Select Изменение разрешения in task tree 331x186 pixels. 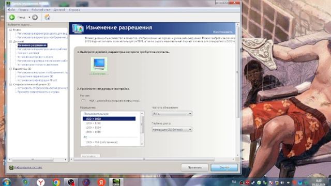pyautogui.click(x=32, y=45)
